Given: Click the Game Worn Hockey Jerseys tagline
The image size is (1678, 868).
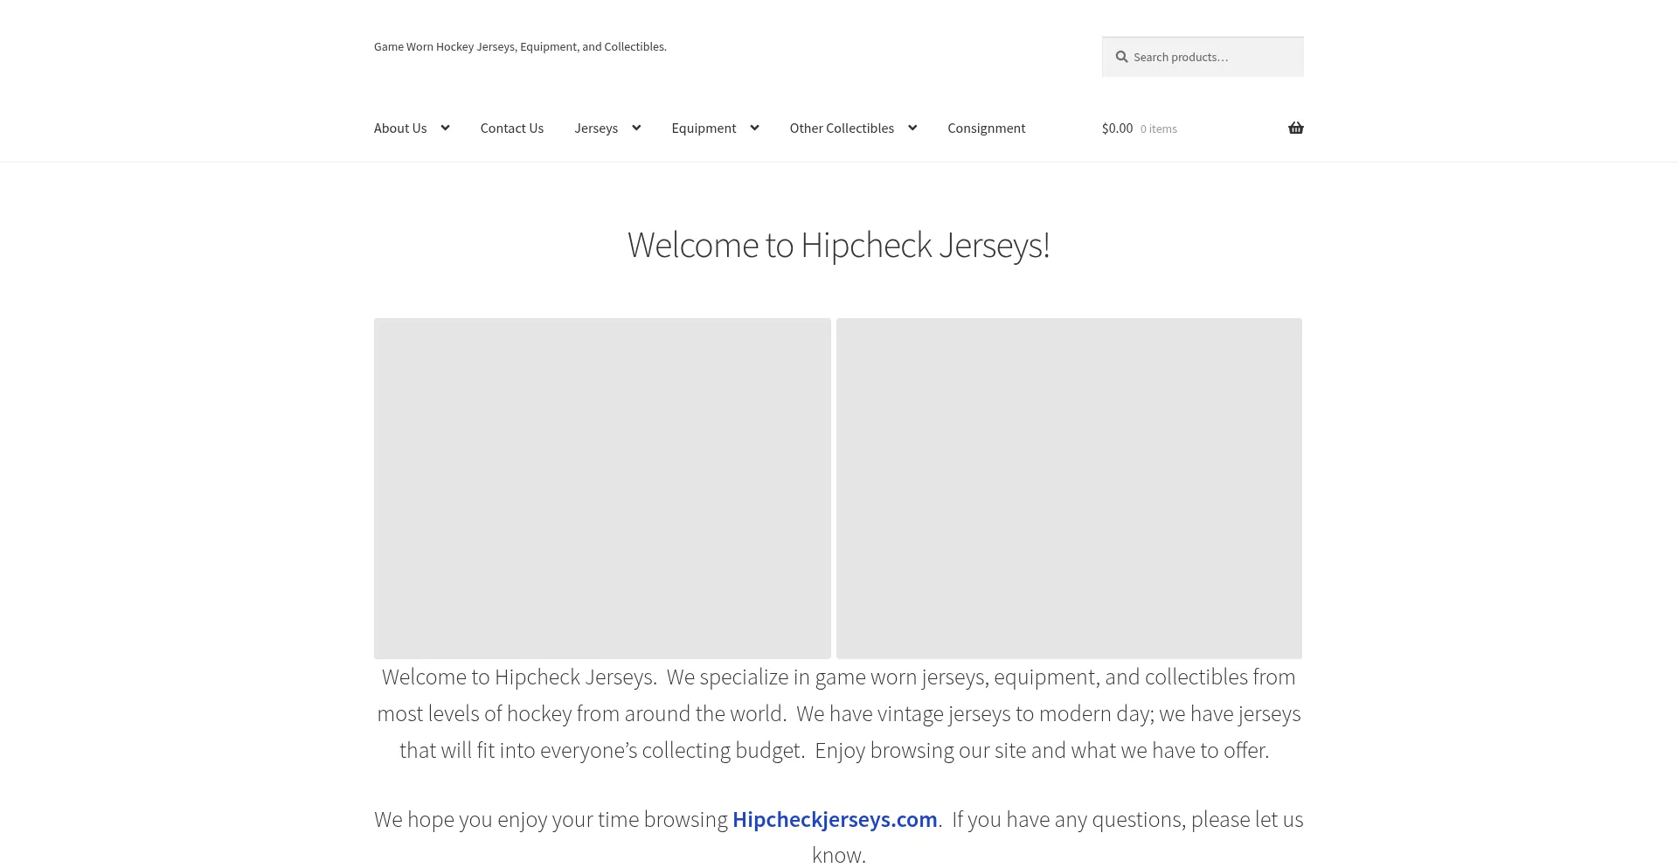Looking at the screenshot, I should 520,46.
